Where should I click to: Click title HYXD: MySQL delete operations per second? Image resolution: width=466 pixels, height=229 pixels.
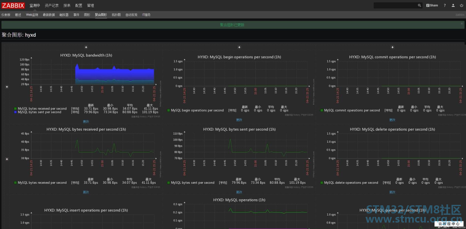[x=392, y=129]
